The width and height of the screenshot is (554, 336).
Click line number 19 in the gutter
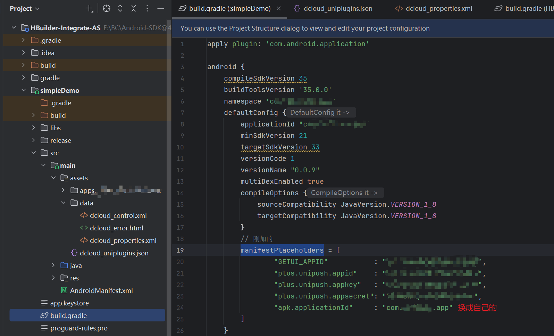(180, 251)
